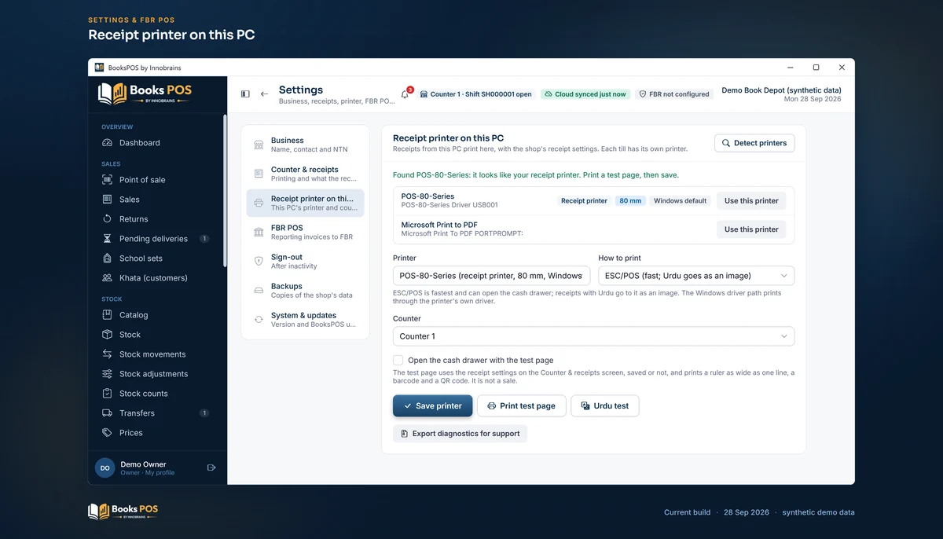This screenshot has width=943, height=539.
Task: Use this printer for POS-80-Series
Action: coord(751,200)
